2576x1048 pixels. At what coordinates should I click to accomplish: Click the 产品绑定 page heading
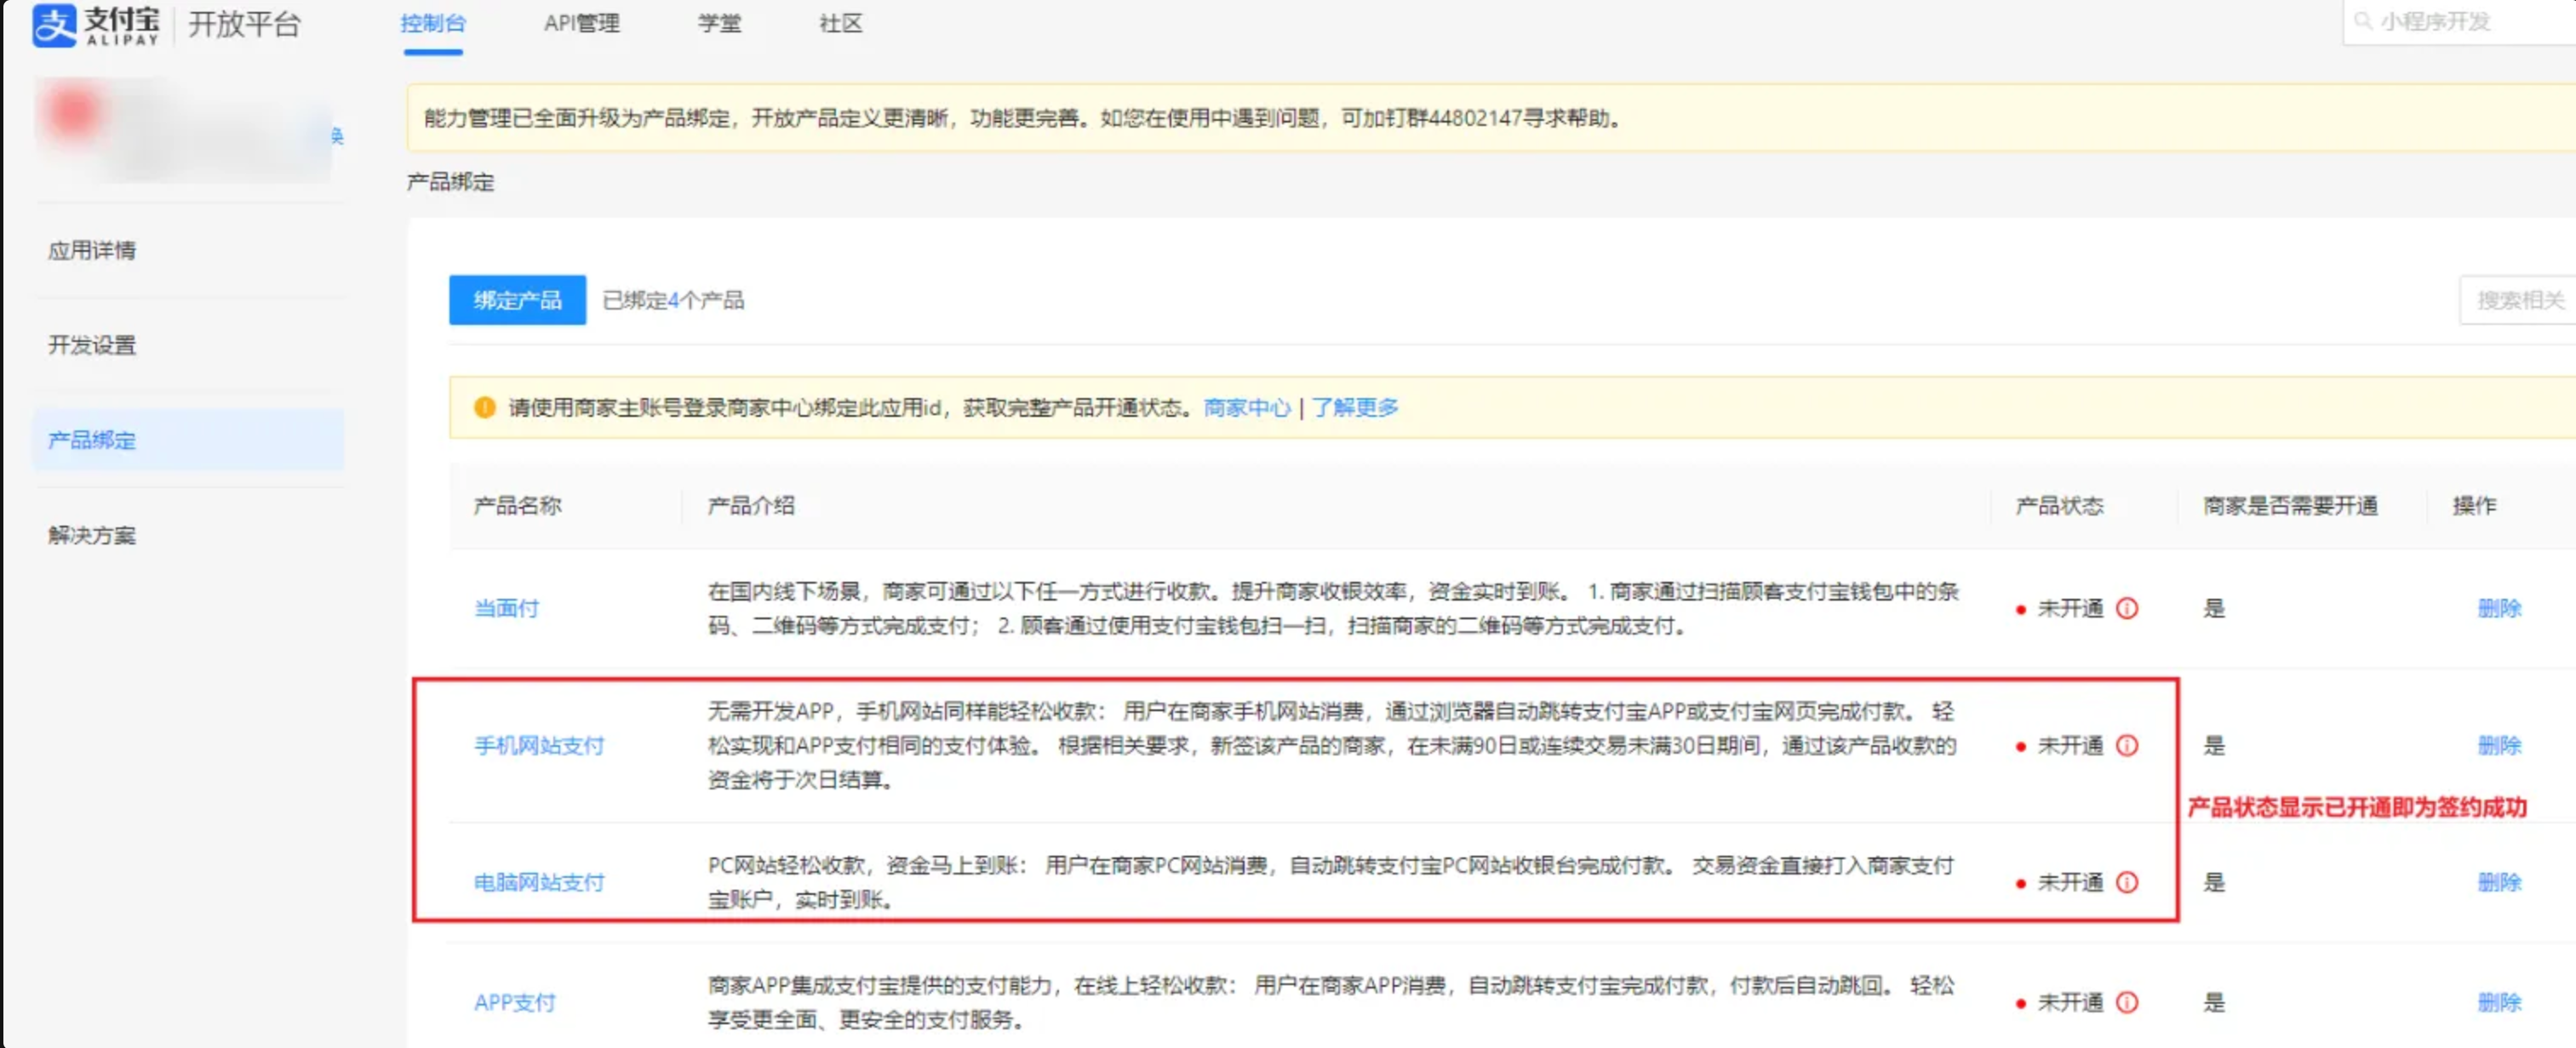[x=450, y=182]
